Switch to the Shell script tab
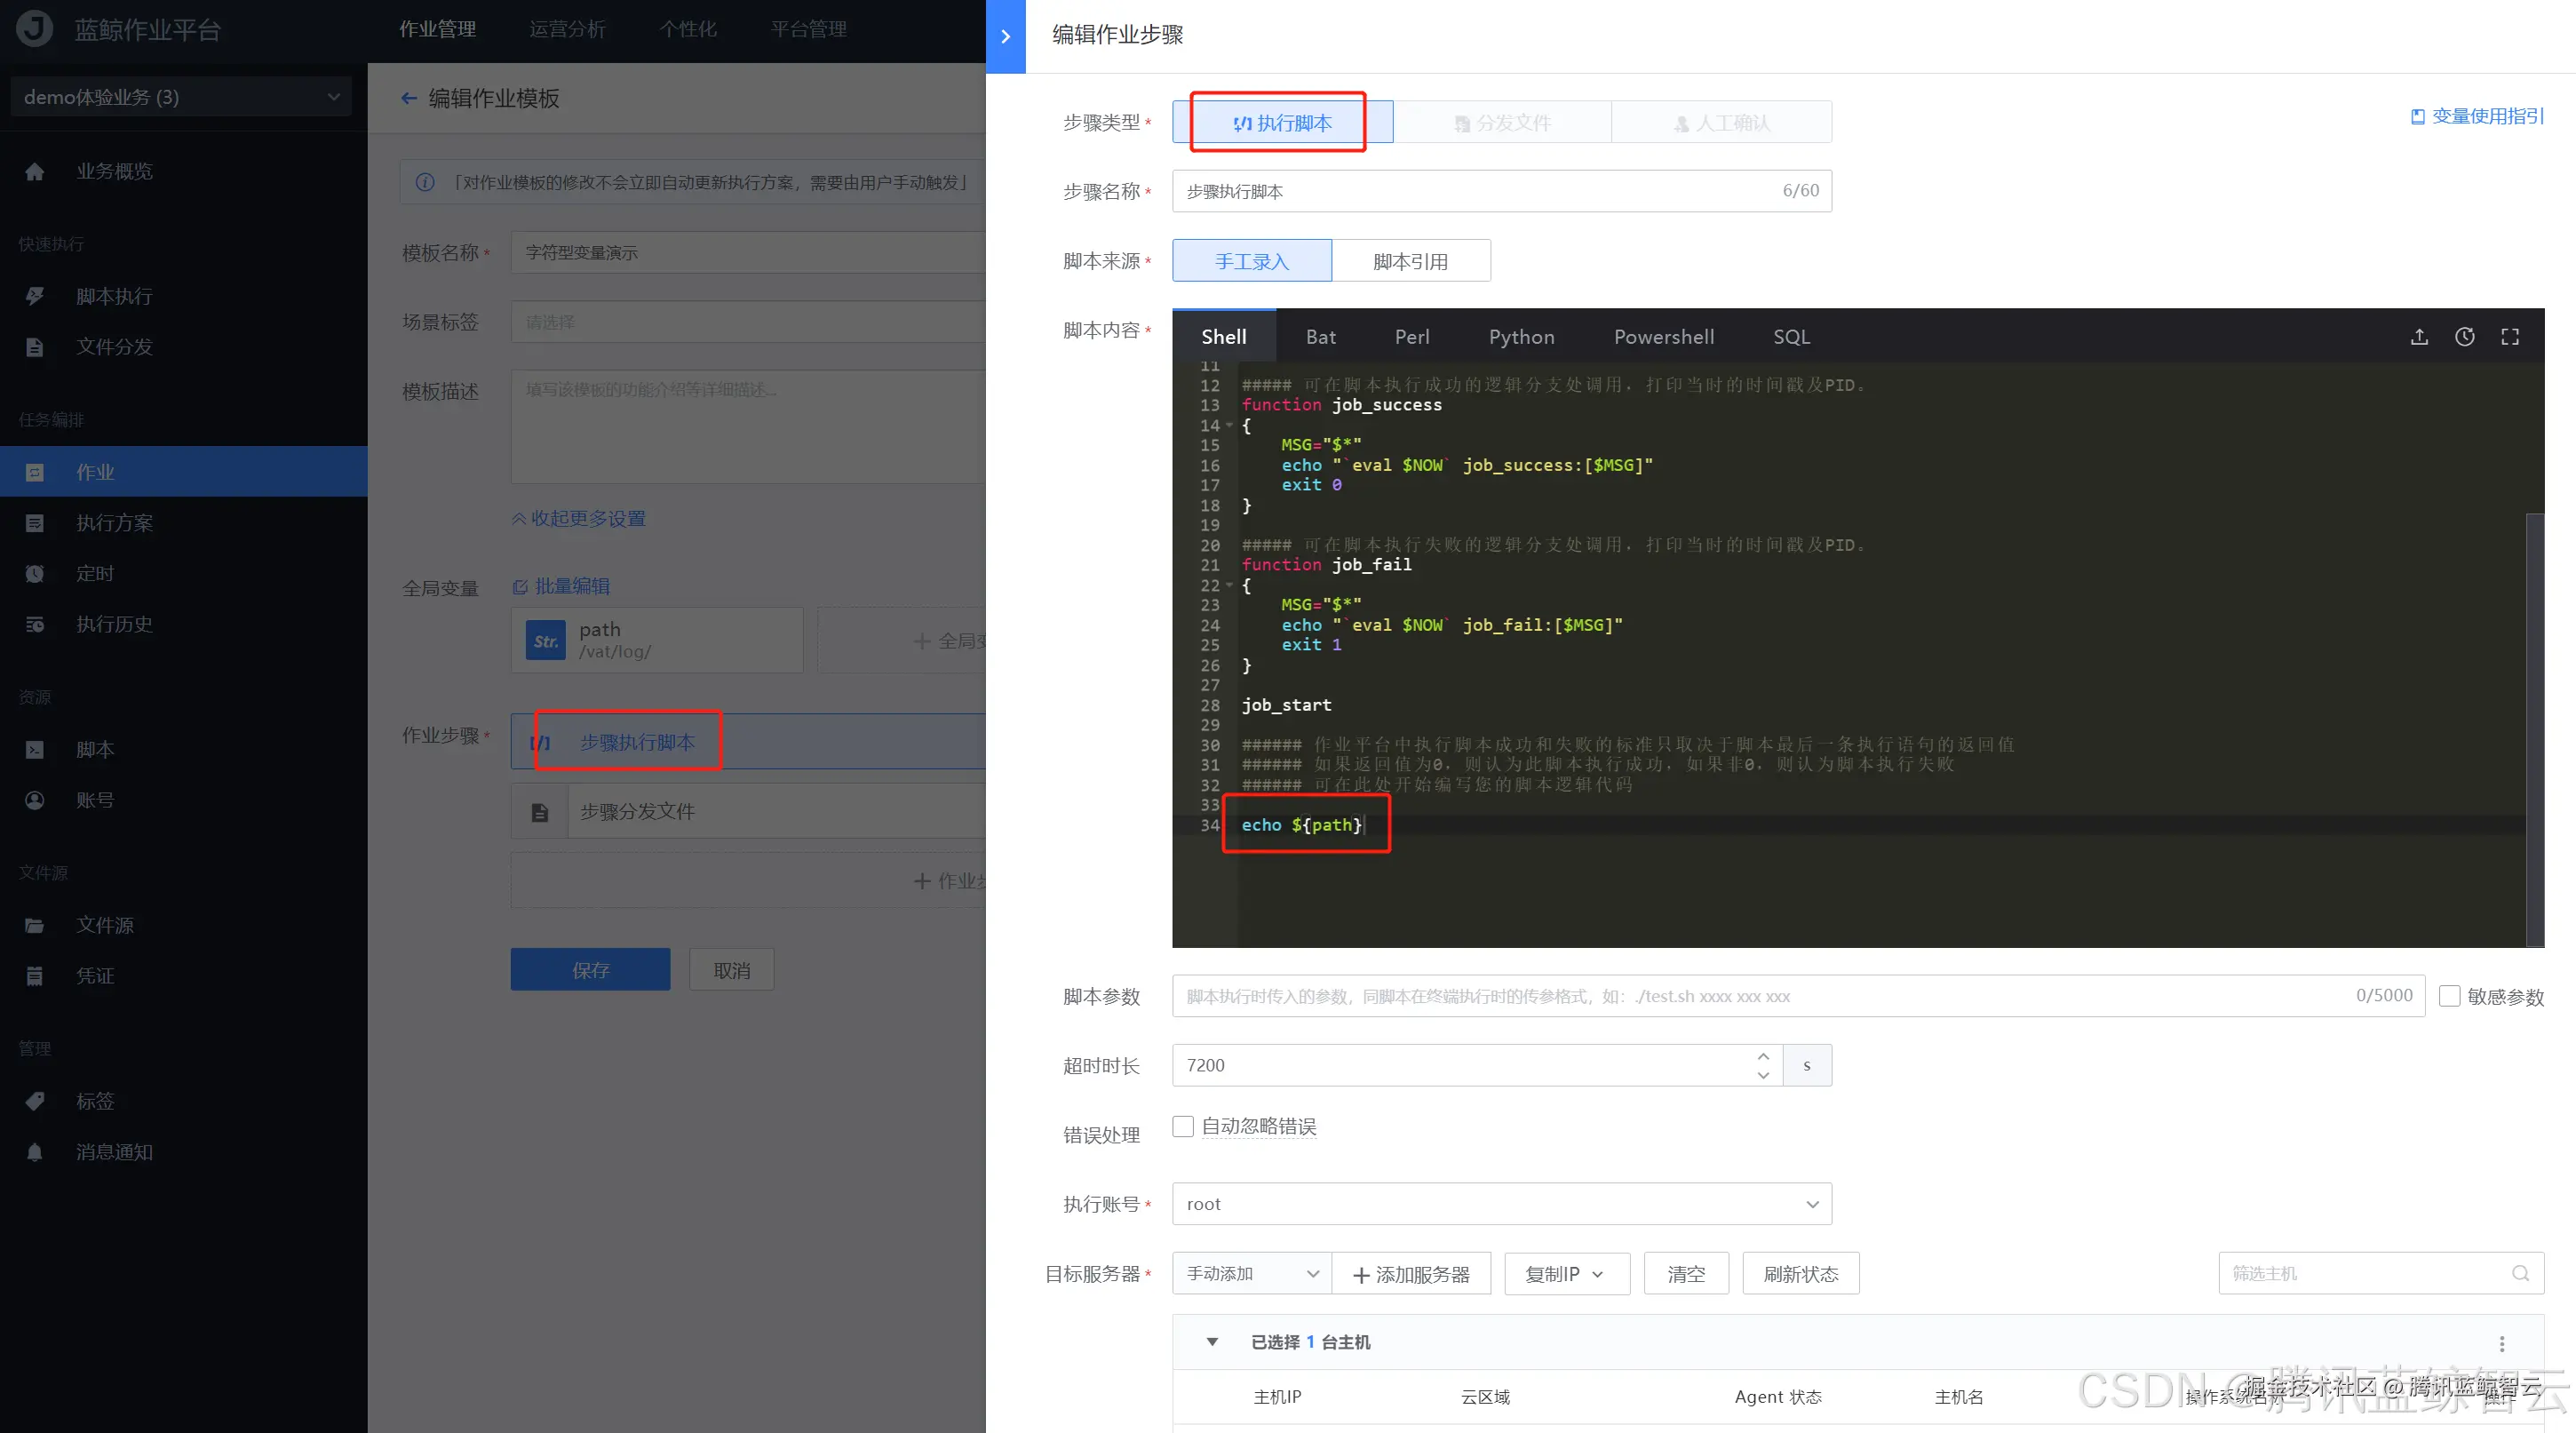Viewport: 2576px width, 1433px height. [x=1224, y=337]
